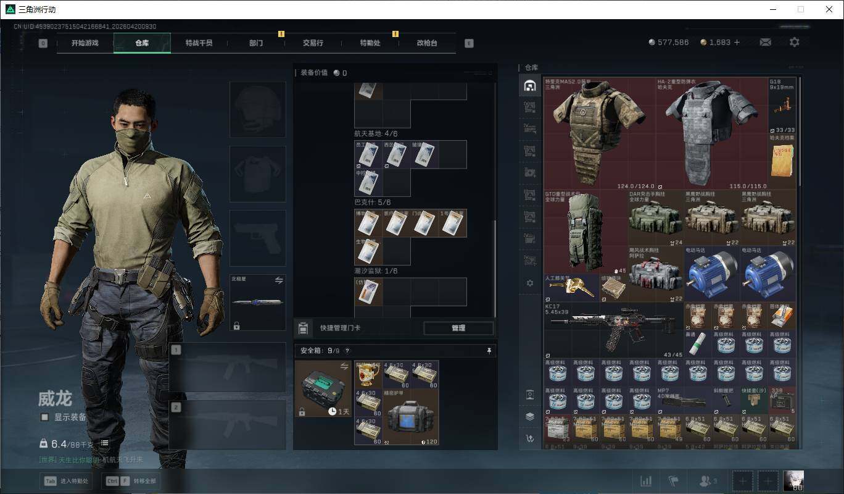Image resolution: width=844 pixels, height=494 pixels.
Task: Select the golden 人工膝关节 item
Action: [x=572, y=288]
